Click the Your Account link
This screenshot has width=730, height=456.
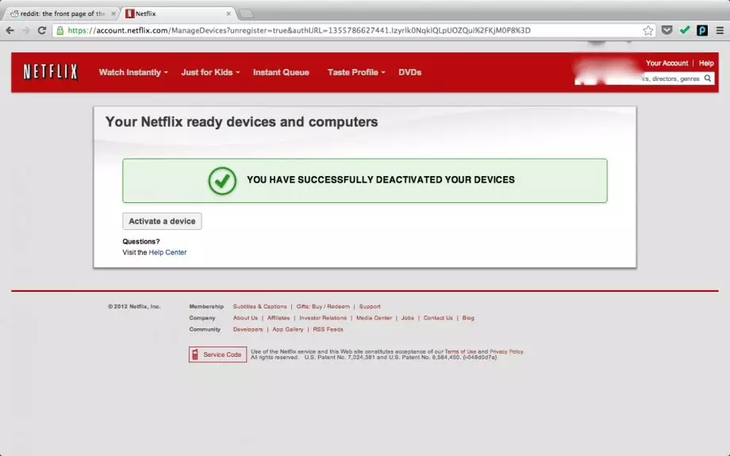667,63
